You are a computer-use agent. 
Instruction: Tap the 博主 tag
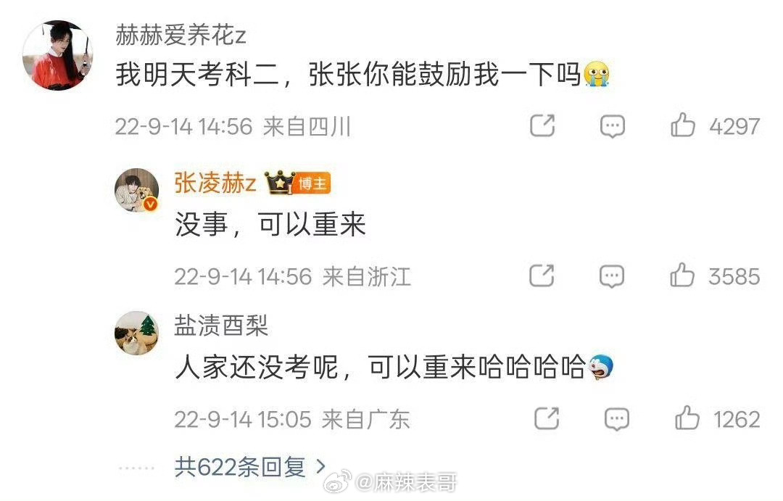[313, 184]
